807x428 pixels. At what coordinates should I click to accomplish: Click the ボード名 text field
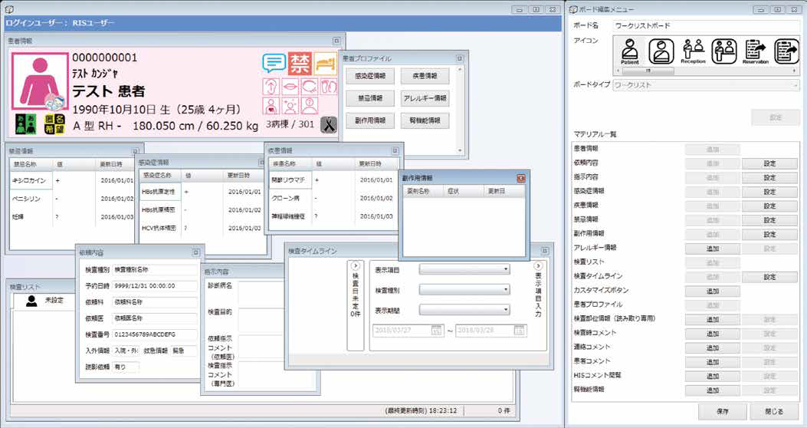(705, 25)
